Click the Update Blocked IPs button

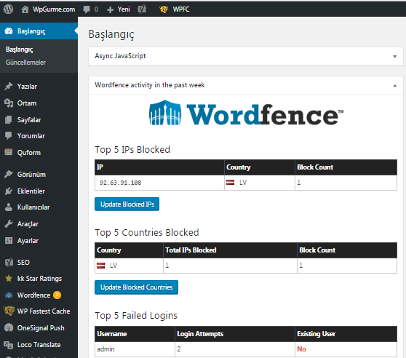[127, 204]
